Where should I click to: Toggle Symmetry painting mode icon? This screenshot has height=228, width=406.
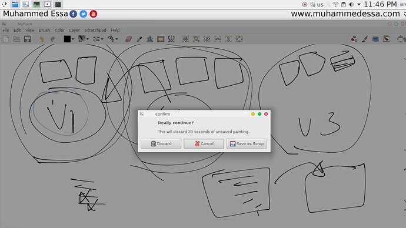(x=171, y=39)
